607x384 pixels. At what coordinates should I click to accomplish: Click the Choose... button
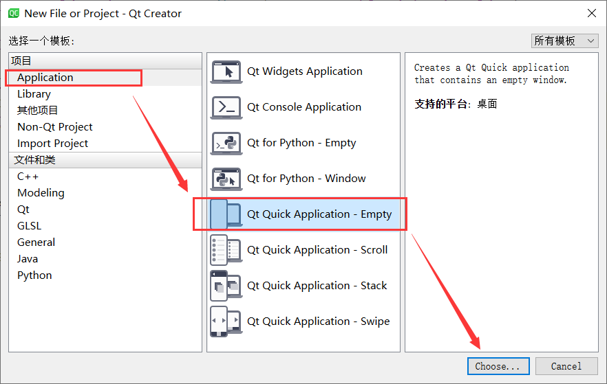coord(498,366)
